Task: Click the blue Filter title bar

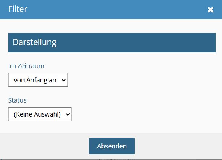Action: click(x=108, y=9)
